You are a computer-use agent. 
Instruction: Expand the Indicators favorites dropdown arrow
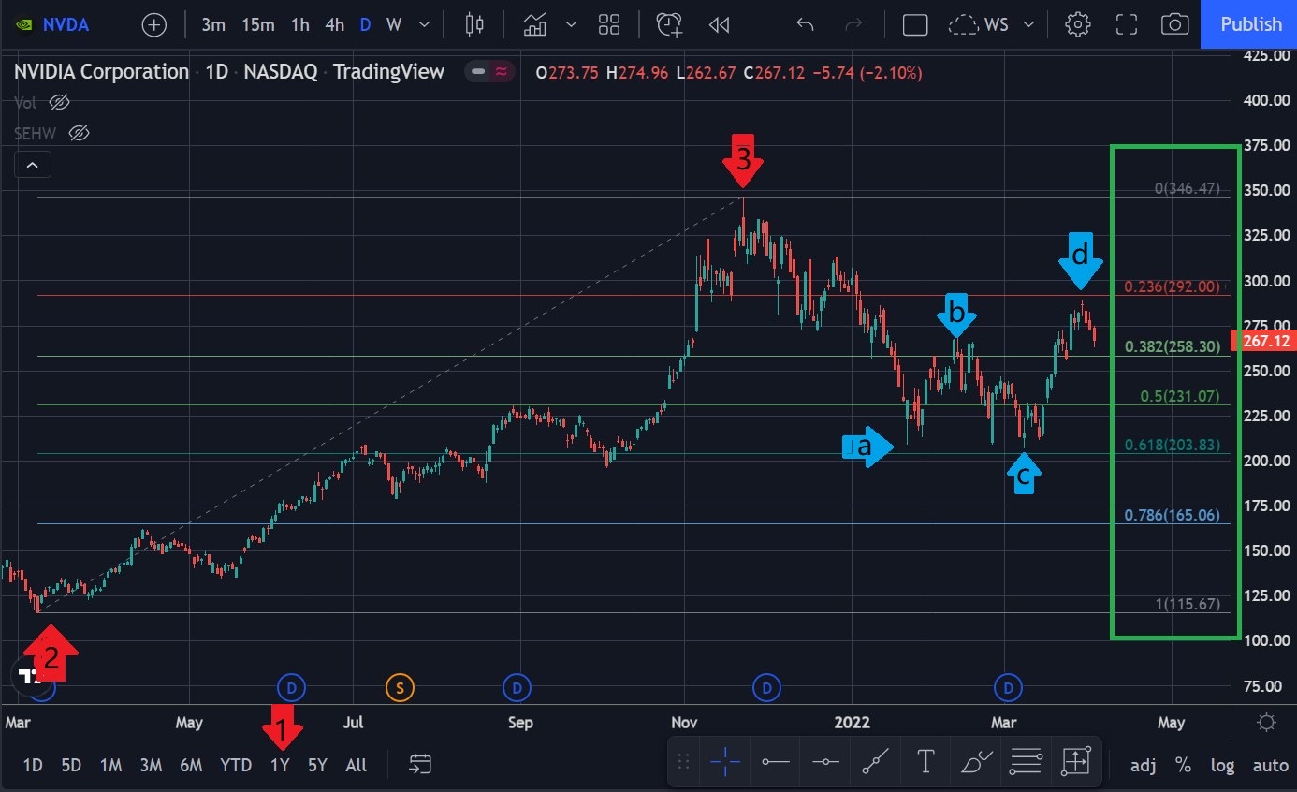tap(571, 25)
